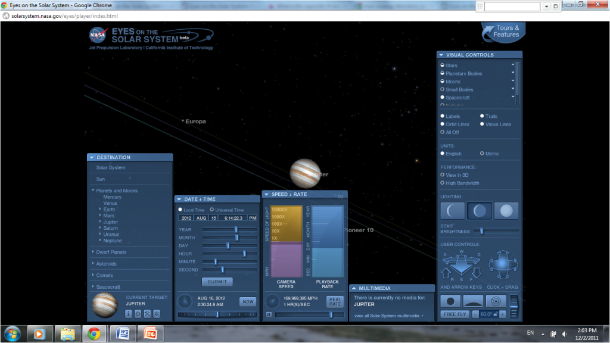610x343 pixels.
Task: Open the tools icon next to current target
Action: click(x=148, y=313)
